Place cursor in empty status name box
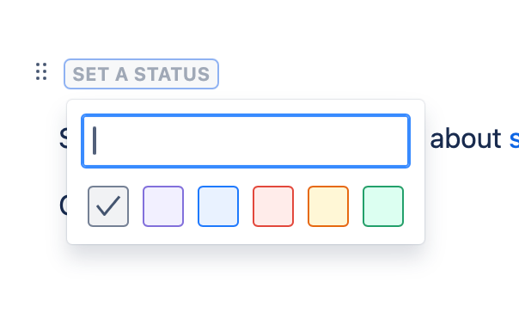Image resolution: width=519 pixels, height=325 pixels. (246, 141)
